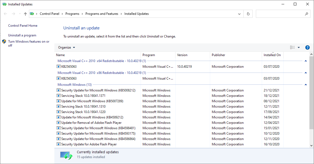
Task: Click the Windows features shield icon
Action: click(4, 42)
